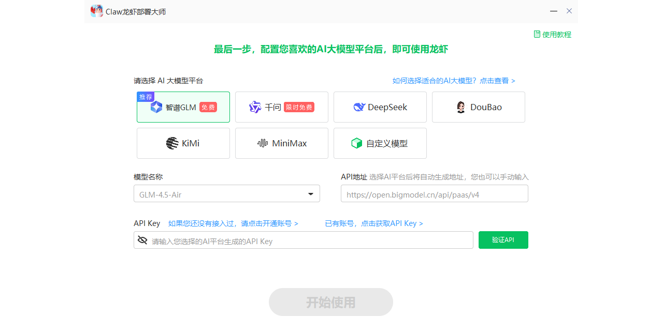The height and width of the screenshot is (331, 663).
Task: Click the 验证API button
Action: click(503, 239)
